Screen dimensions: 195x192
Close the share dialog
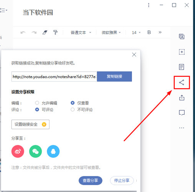coord(134,55)
